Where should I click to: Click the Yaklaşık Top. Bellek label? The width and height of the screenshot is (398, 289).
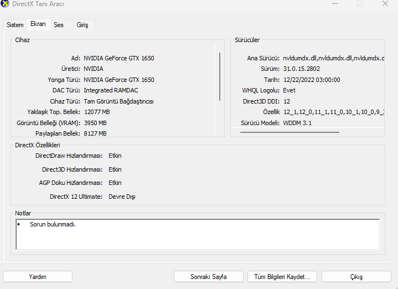pos(54,112)
